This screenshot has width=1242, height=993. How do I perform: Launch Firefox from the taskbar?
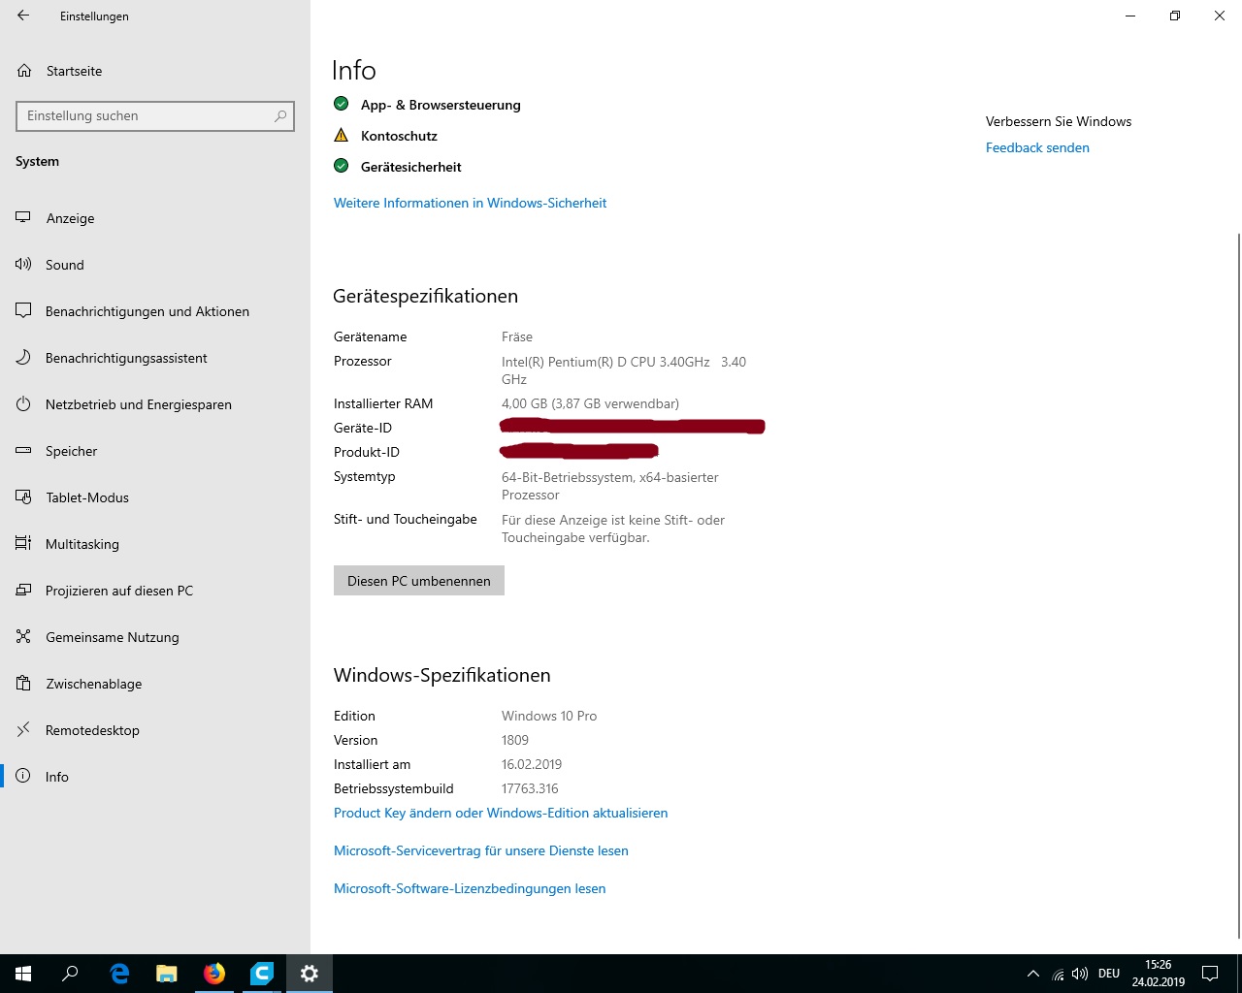pyautogui.click(x=214, y=974)
